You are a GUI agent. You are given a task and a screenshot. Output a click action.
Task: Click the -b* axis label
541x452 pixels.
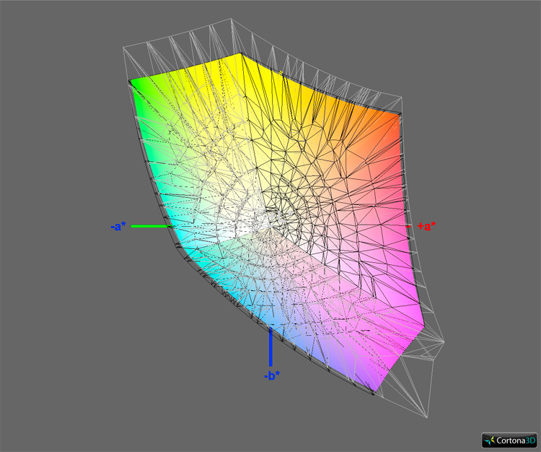[x=272, y=375]
